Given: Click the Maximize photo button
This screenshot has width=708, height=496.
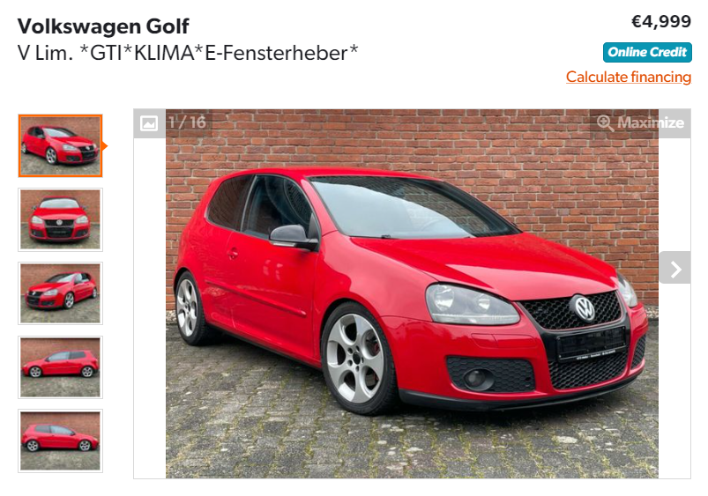Looking at the screenshot, I should (x=640, y=122).
